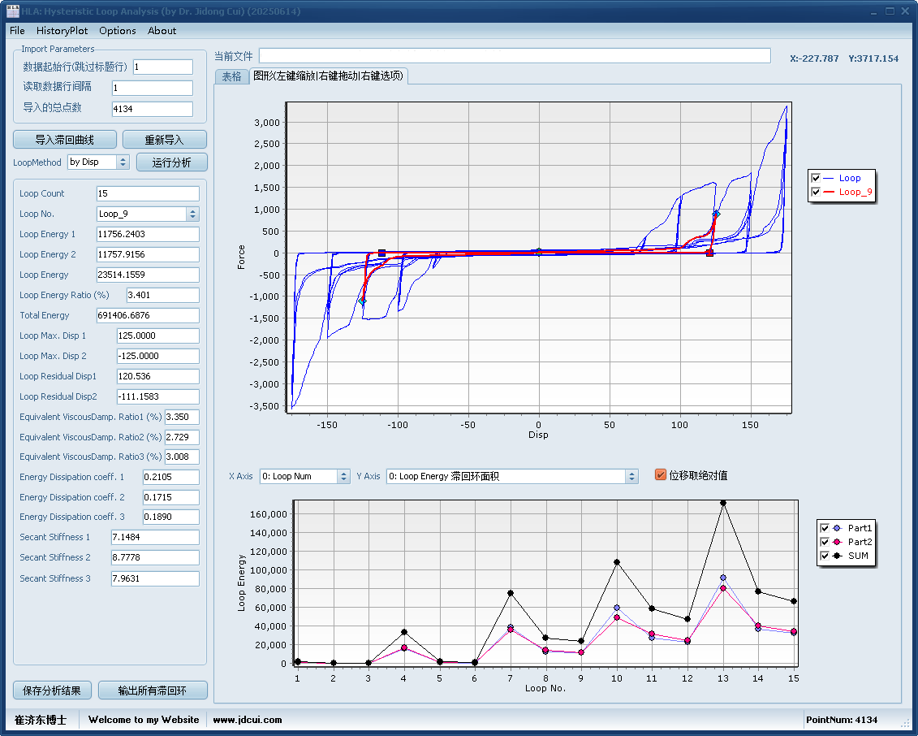Click the stepper arrows on LoopMethod box
Screen dimensions: 918x736
click(123, 162)
